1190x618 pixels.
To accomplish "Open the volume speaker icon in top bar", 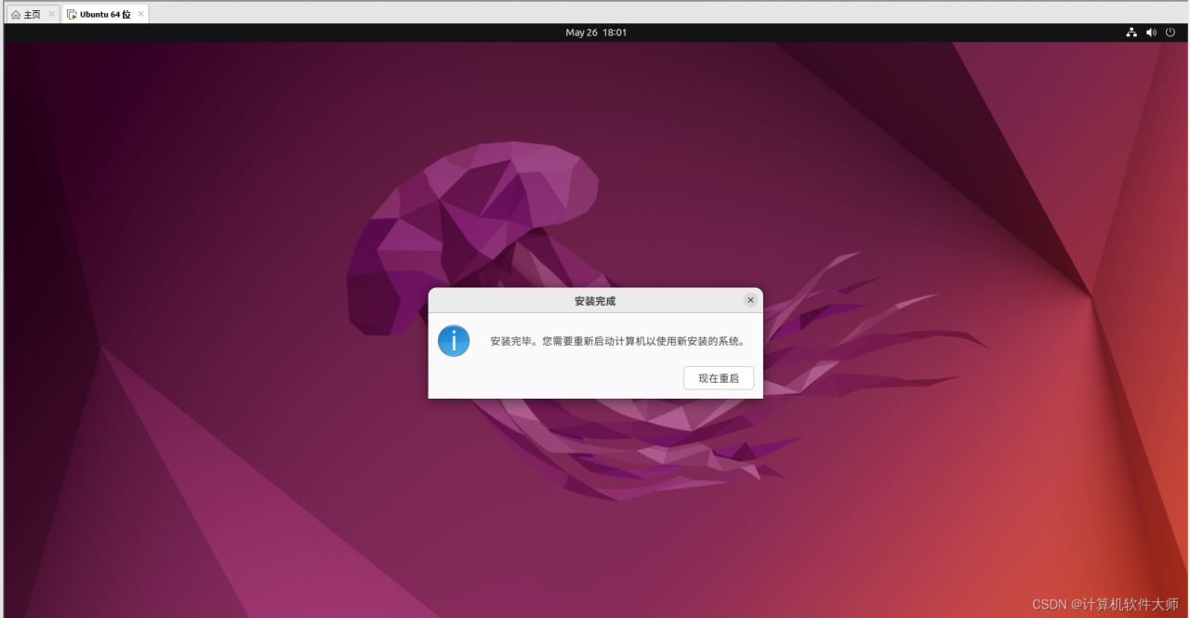I will pos(1151,33).
